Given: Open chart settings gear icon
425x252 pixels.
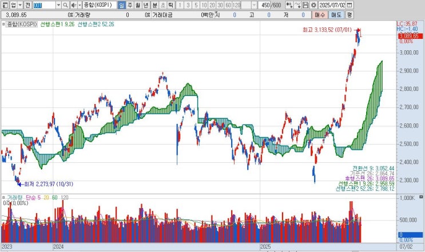Looking at the screenshot, I should (313, 5).
